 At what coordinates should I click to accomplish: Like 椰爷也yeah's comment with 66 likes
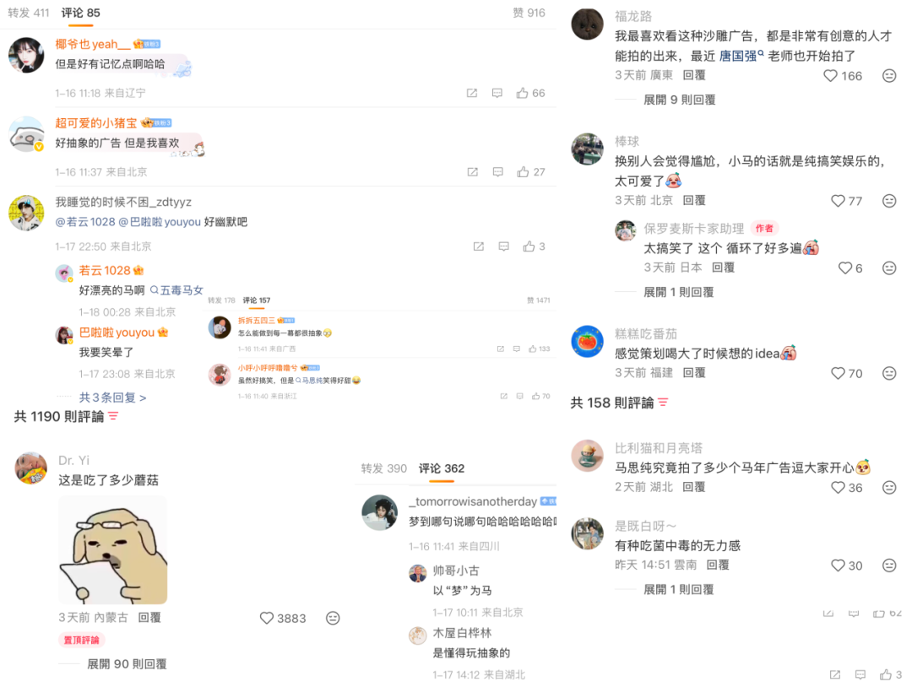click(x=523, y=93)
